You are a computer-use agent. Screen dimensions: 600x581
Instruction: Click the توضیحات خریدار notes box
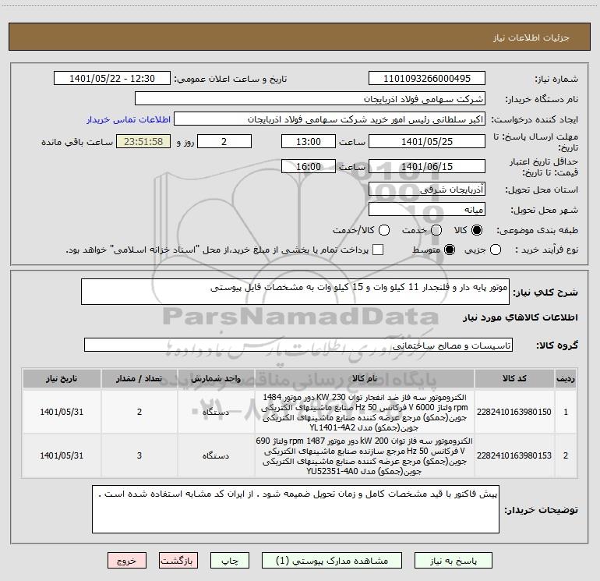[x=295, y=509]
